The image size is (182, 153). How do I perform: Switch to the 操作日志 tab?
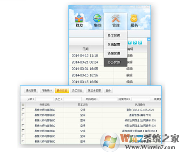pyautogui.click(x=62, y=91)
